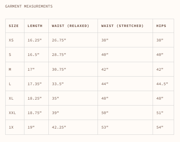Image resolution: width=180 pixels, height=142 pixels.
Task: Click the 30.75" relaxed waist value
Action: tap(59, 69)
